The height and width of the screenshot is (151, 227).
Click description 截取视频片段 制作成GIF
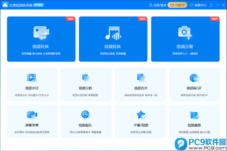click(194, 95)
